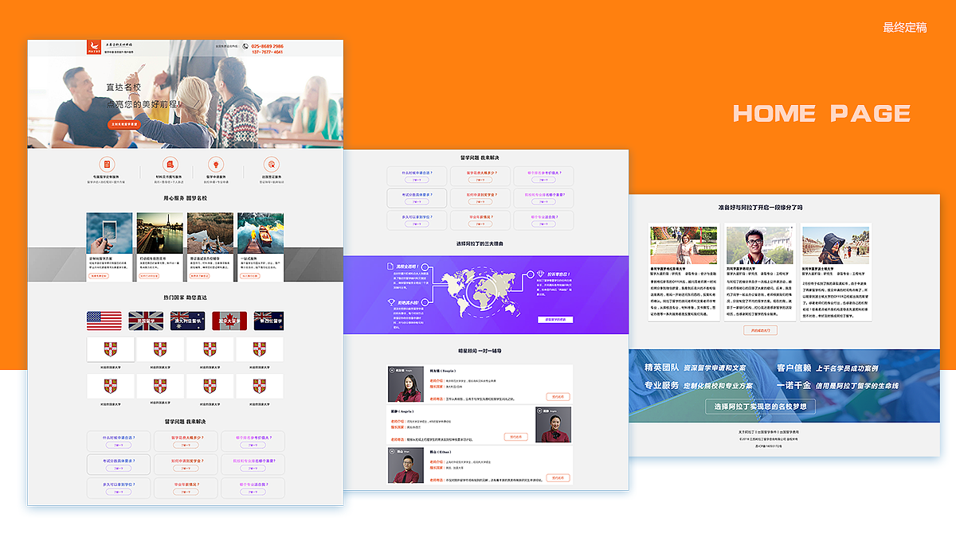Click the 最终定稿 label on orange background
Image resolution: width=956 pixels, height=537 pixels.
point(905,27)
